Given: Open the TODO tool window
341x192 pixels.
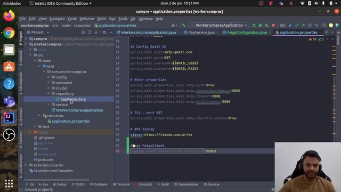Looking at the screenshot, I should coord(78,185).
